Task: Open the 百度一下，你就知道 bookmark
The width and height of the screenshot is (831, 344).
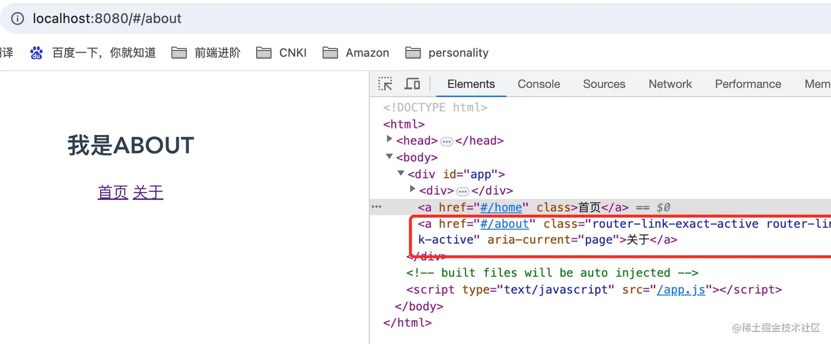Action: (93, 53)
